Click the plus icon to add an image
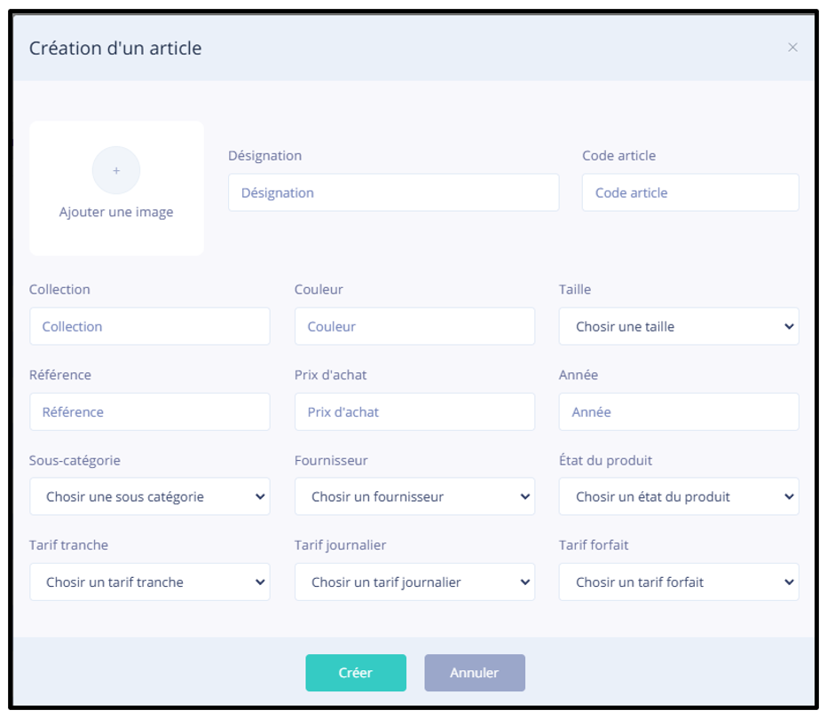Screen dimensions: 827x718 [116, 170]
